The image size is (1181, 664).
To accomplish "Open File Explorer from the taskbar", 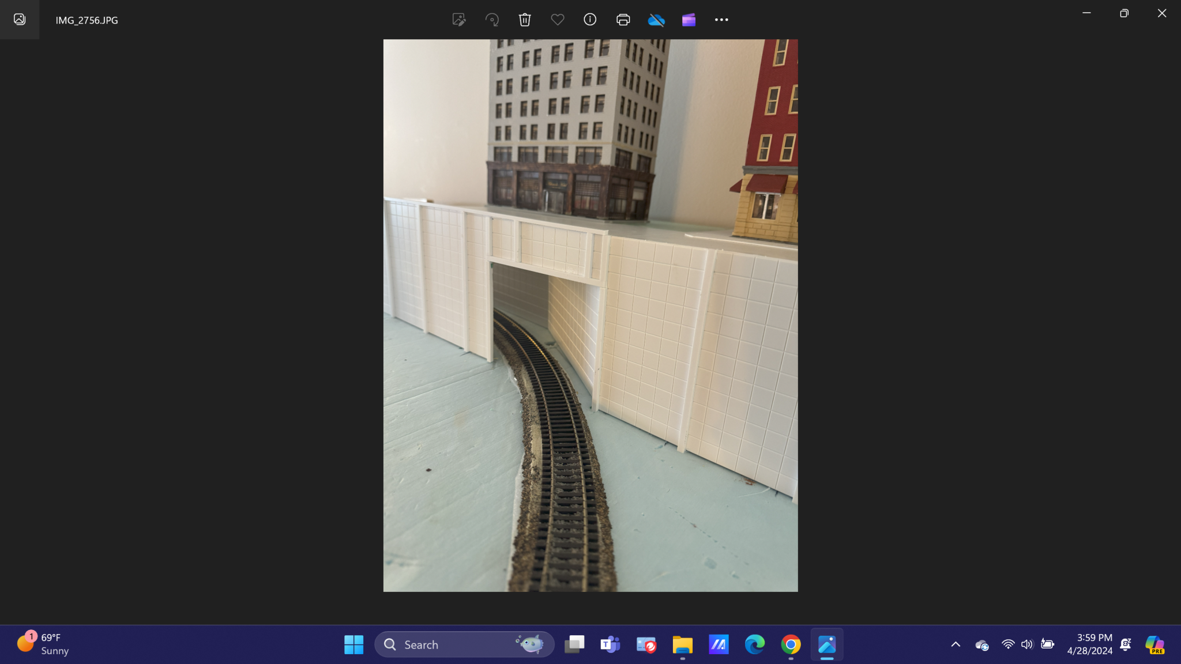I will [x=682, y=644].
